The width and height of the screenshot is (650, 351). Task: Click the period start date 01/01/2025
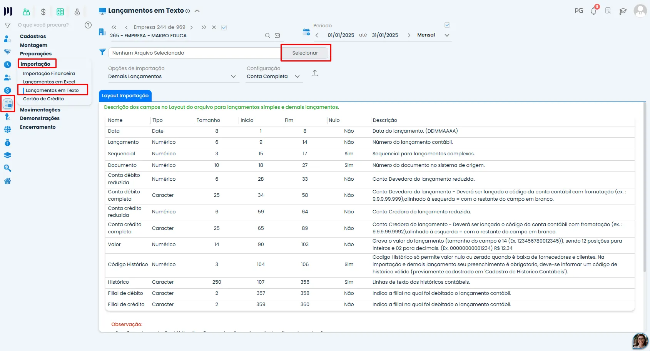pos(341,35)
